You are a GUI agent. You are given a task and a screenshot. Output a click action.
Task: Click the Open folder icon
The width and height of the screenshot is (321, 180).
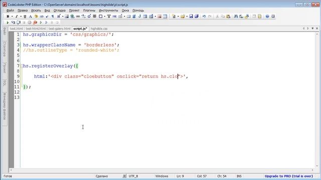[183, 16]
